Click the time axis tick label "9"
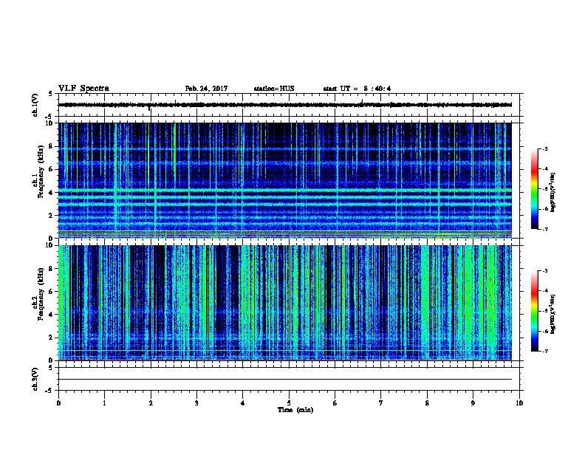Viewport: 585px width, 452px height. point(473,403)
